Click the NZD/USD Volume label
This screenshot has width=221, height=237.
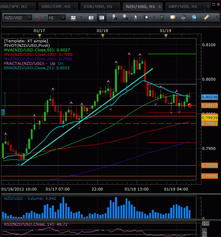coord(30,198)
